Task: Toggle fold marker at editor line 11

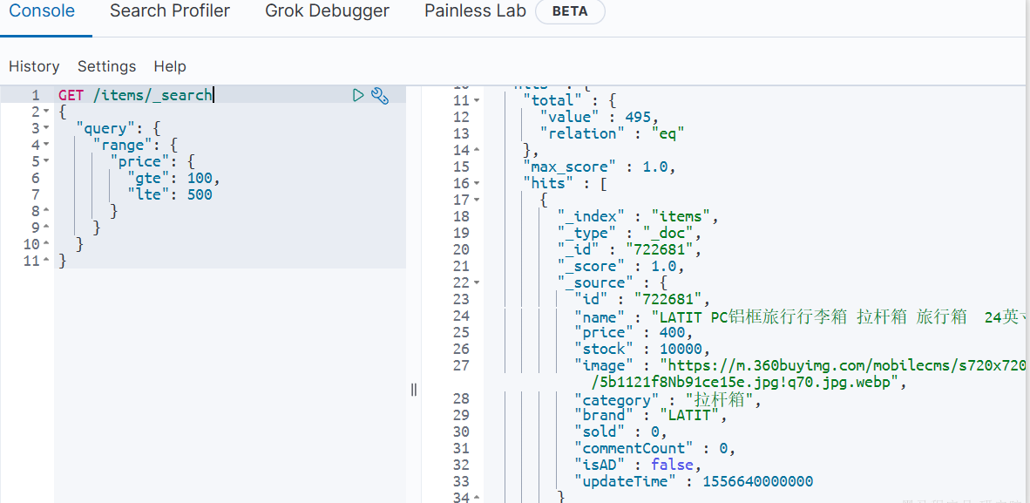Action: [x=47, y=261]
